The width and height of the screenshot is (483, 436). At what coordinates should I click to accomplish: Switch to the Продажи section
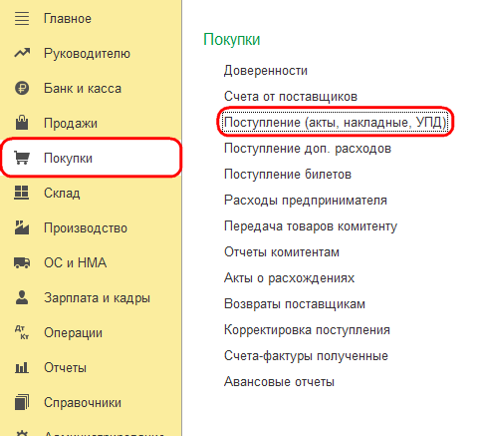tap(71, 124)
